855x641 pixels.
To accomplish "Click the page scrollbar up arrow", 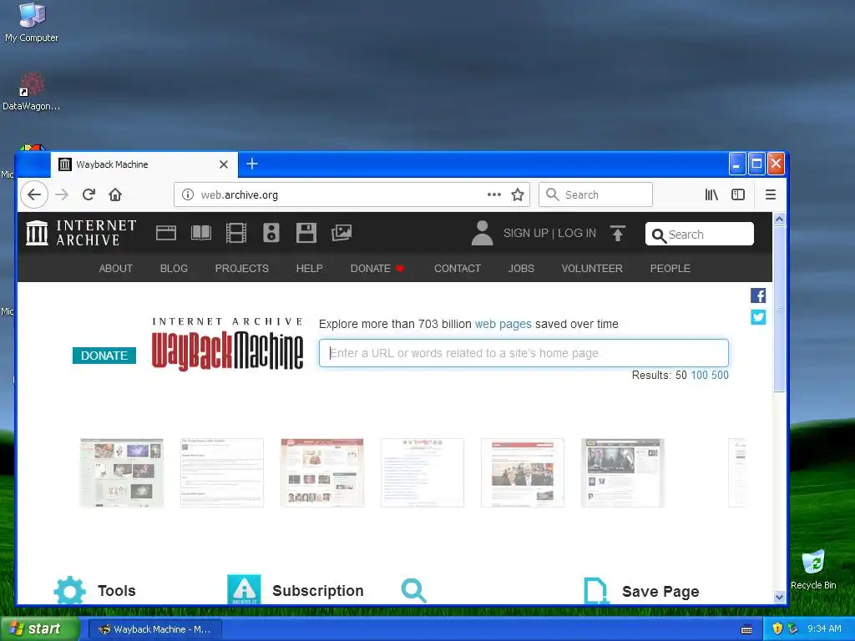I will click(779, 220).
